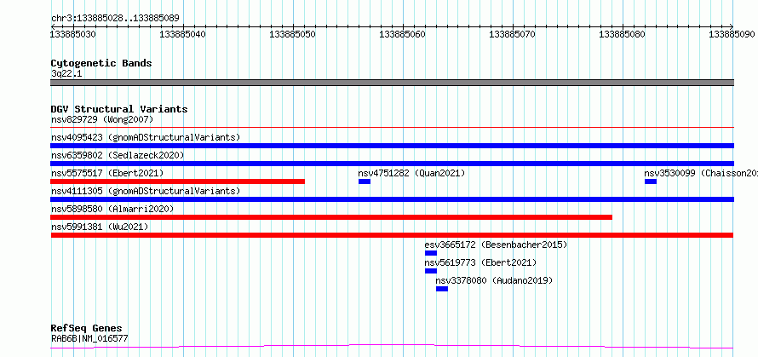The image size is (758, 357).
Task: Click the nsv829729 (Wong2007) variant label
Action: coord(102,119)
